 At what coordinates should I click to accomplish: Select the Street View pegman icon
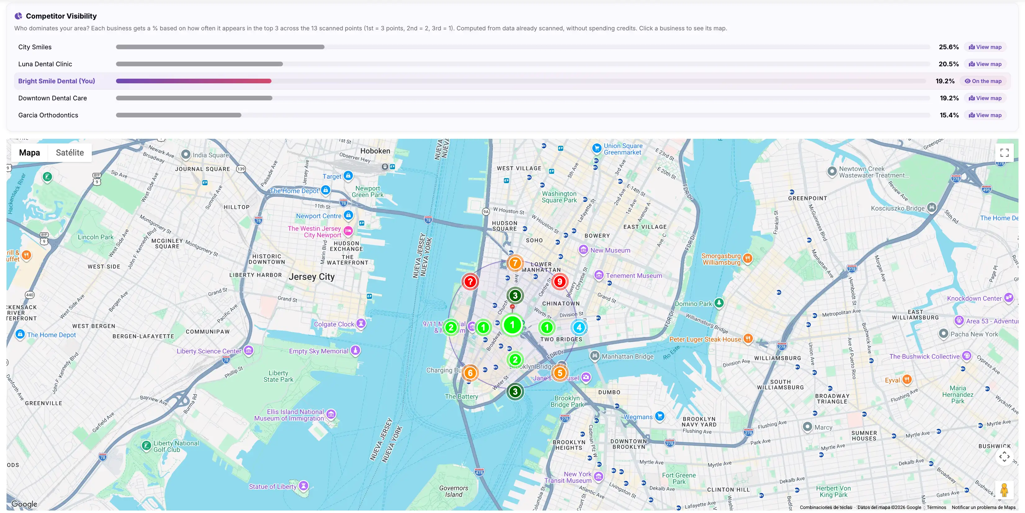click(x=1004, y=490)
